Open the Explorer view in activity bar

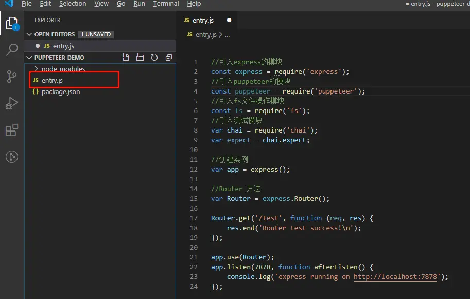[x=12, y=23]
